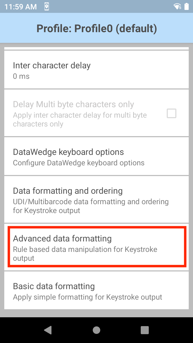The width and height of the screenshot is (193, 343).
Task: Tap the battery status icon
Action: pyautogui.click(x=187, y=6)
